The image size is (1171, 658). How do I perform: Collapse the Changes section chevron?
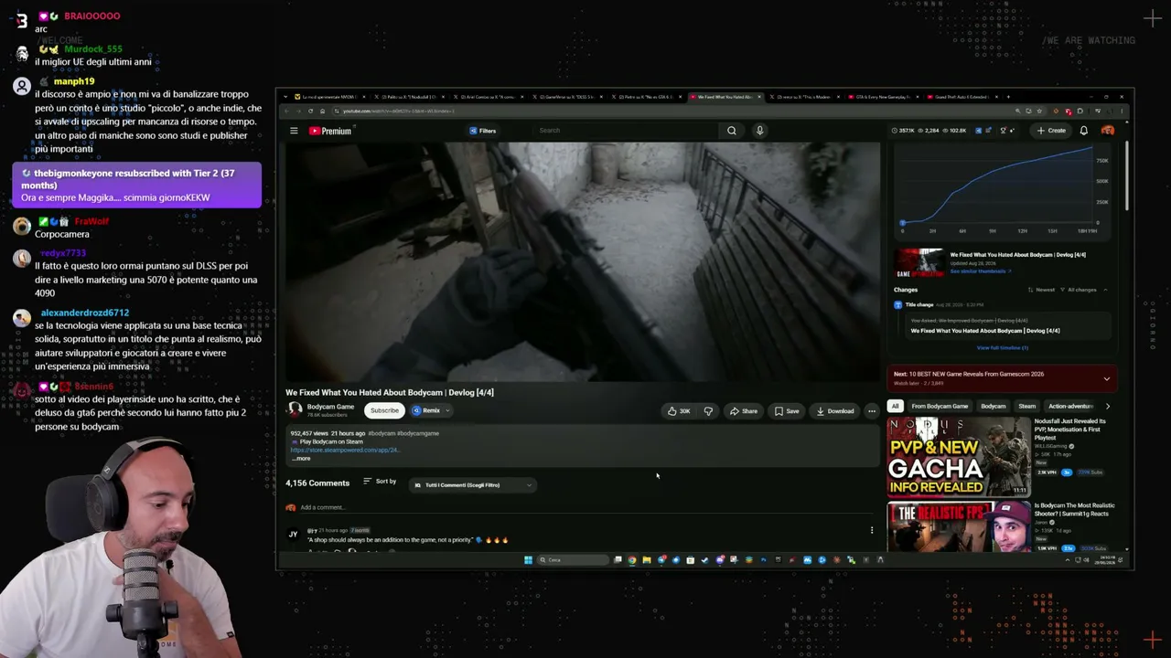coord(1105,290)
